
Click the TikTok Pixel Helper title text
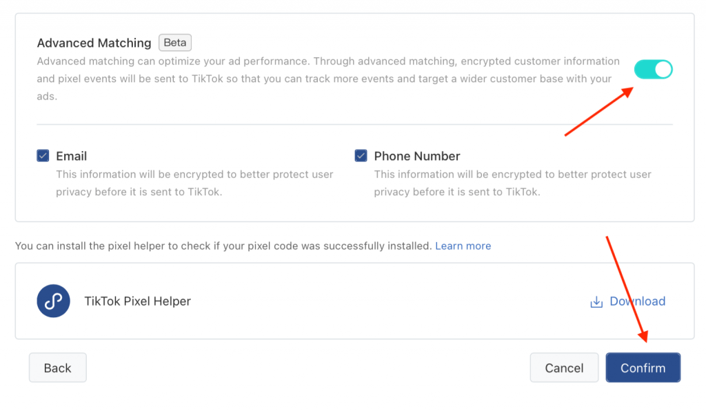coord(137,301)
